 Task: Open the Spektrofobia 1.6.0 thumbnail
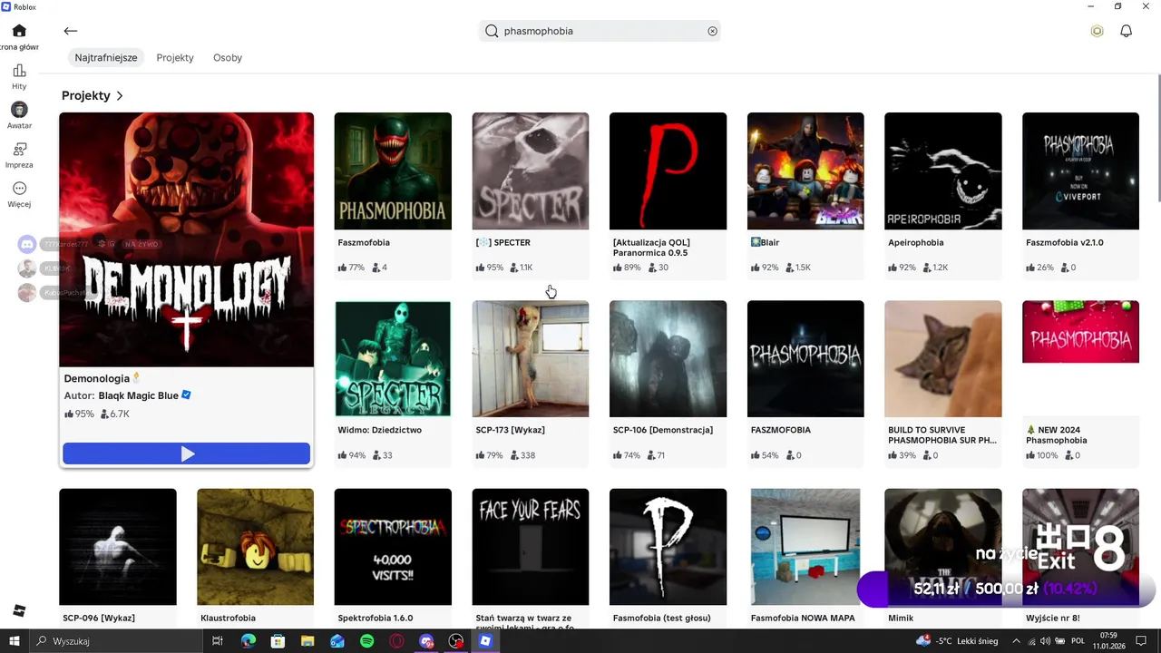[393, 547]
